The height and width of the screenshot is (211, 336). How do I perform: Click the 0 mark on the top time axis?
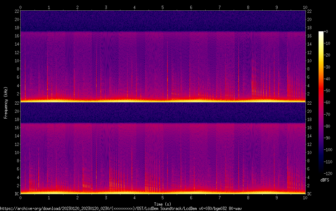coord(20,7)
